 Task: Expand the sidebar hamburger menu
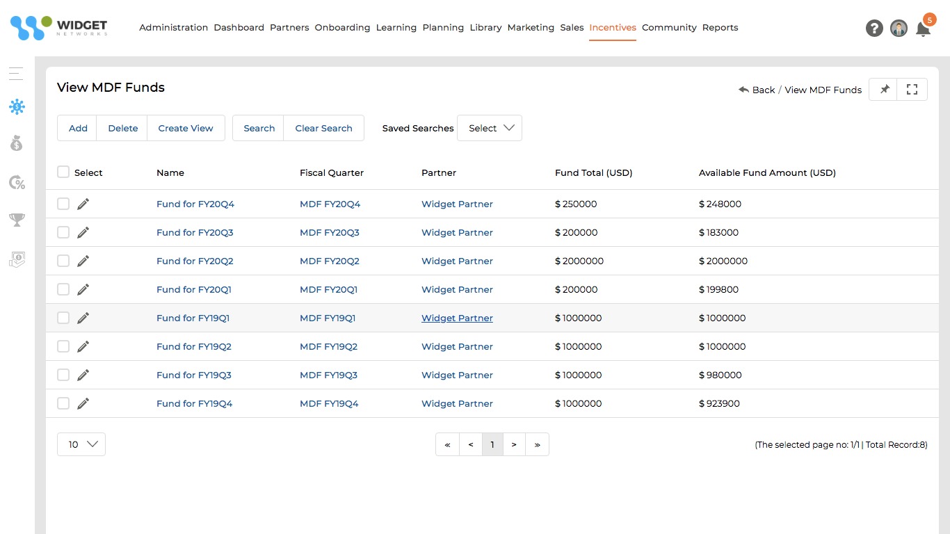tap(16, 74)
